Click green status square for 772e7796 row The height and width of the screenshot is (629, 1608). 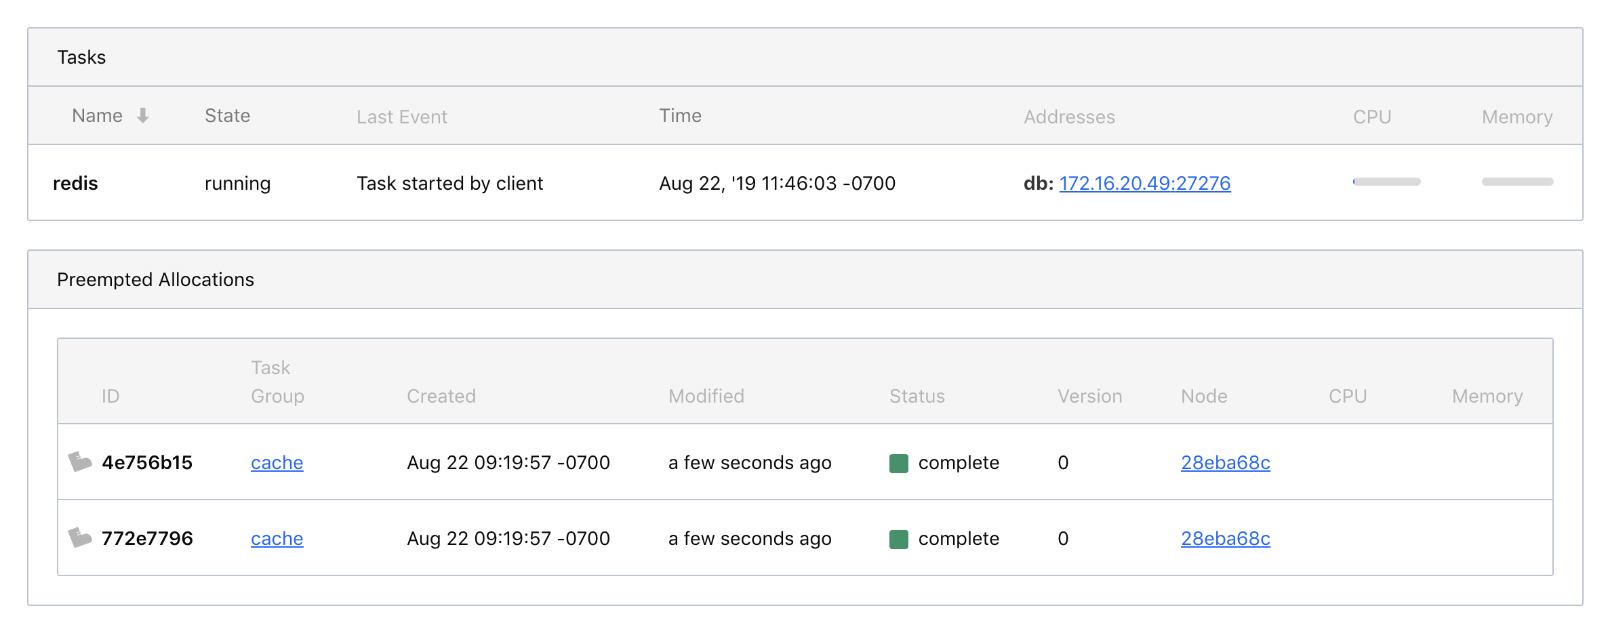[x=898, y=540]
